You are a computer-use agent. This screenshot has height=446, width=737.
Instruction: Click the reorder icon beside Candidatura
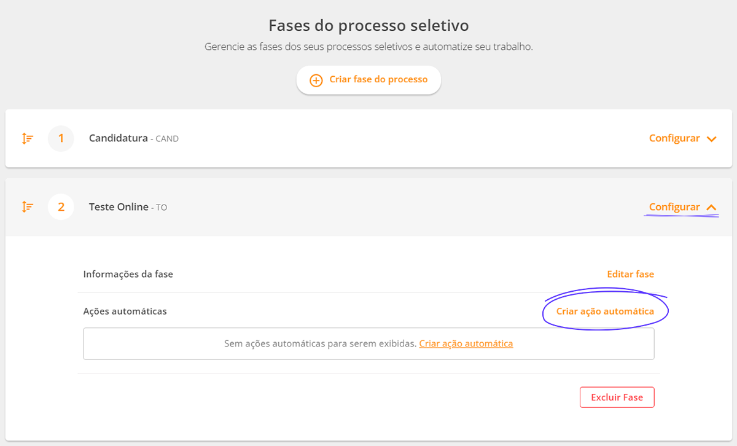(x=28, y=139)
